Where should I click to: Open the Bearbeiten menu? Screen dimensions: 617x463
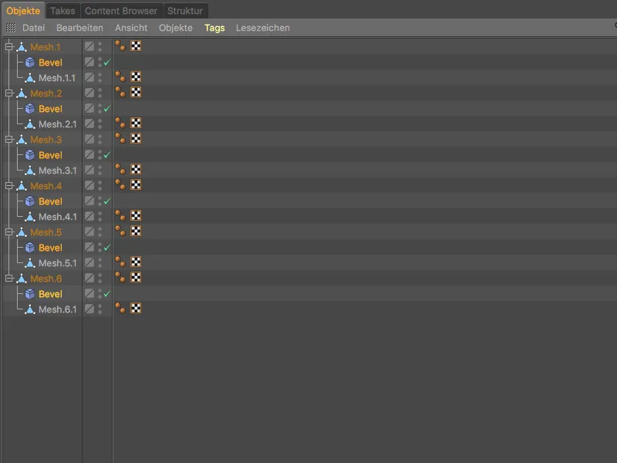(x=80, y=28)
